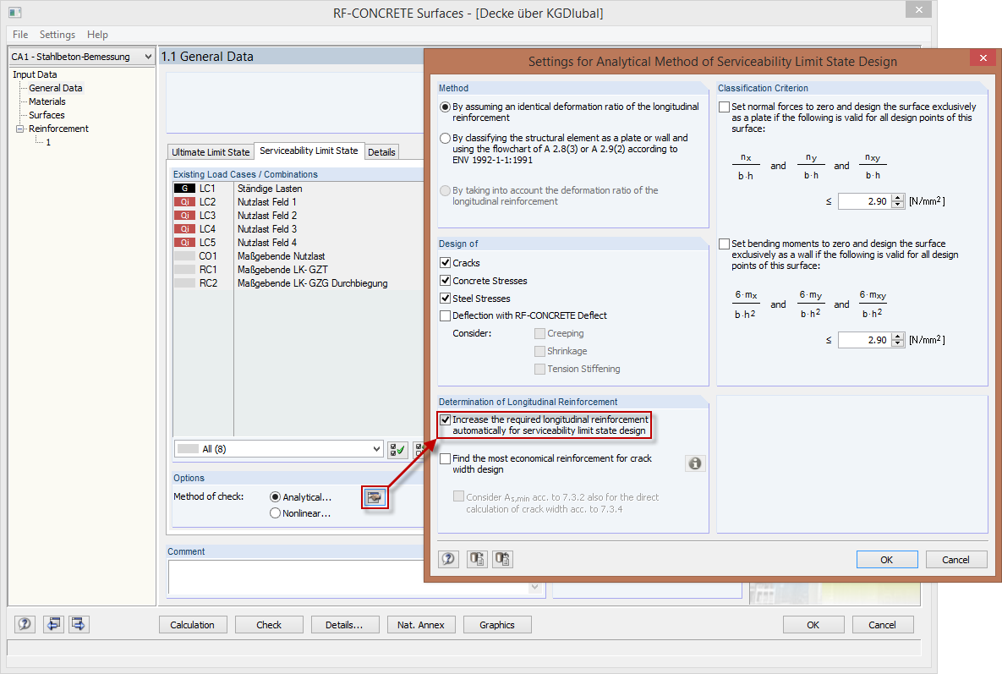Click the load default settings icon

coord(477,559)
